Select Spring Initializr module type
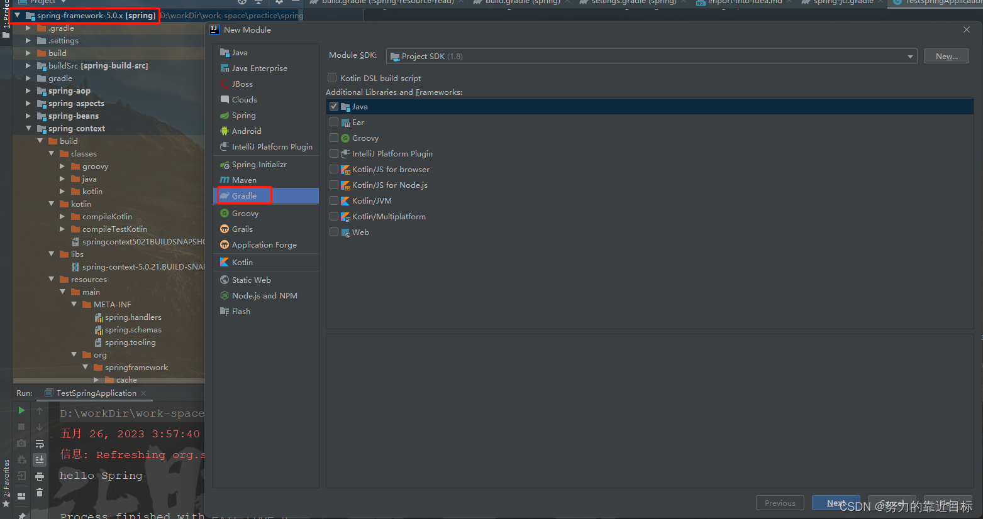The image size is (983, 519). coord(266,165)
